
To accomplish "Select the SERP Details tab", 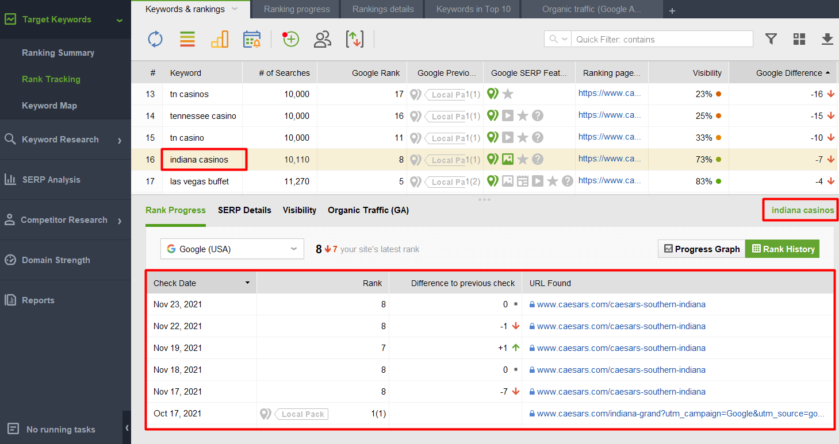I will [244, 210].
